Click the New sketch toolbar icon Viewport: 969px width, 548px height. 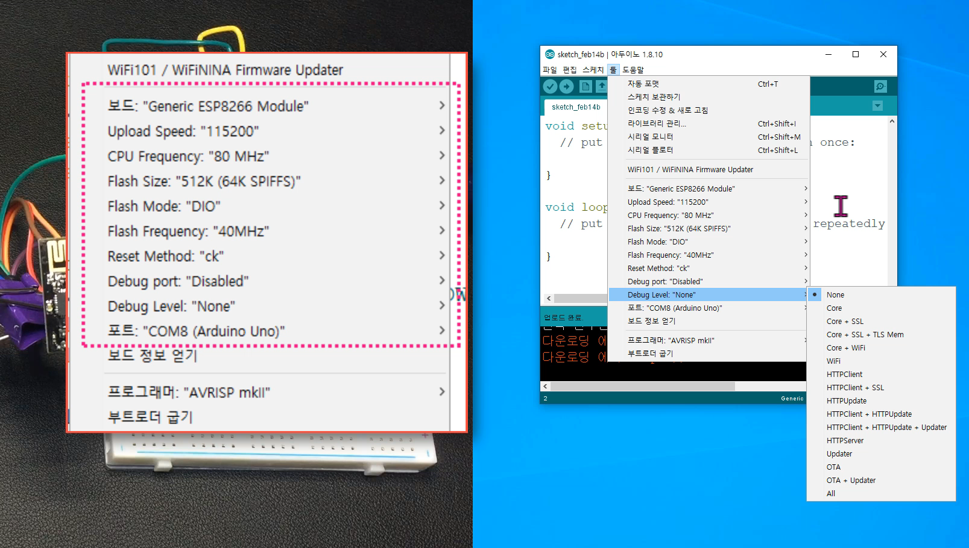[585, 87]
